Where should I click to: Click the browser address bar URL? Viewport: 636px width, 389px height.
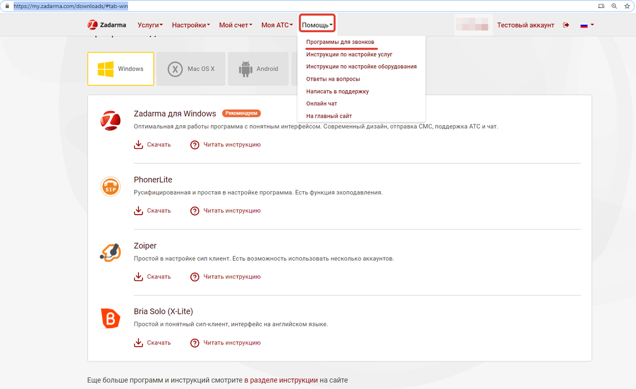tap(71, 6)
